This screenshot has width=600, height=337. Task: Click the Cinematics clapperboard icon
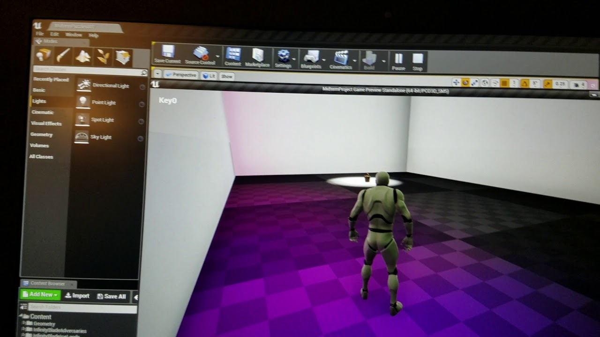click(x=341, y=58)
